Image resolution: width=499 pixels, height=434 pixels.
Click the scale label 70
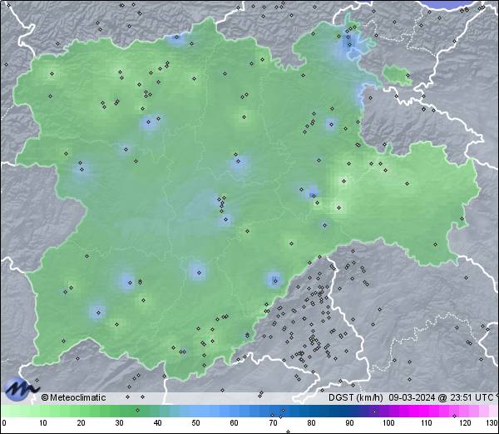273,423
